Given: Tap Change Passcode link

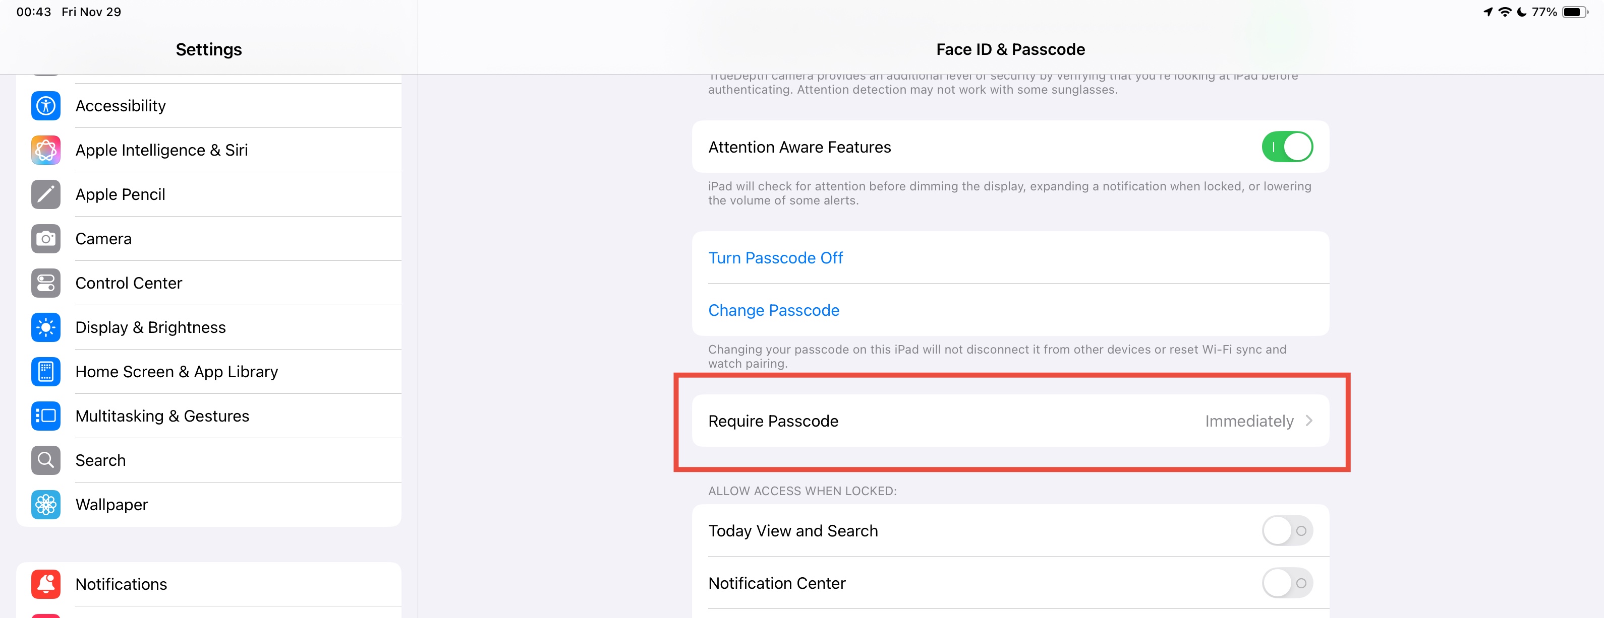Looking at the screenshot, I should tap(773, 310).
